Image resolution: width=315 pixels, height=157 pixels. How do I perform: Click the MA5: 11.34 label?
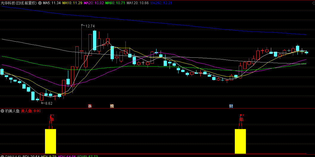pyautogui.click(x=52, y=3)
